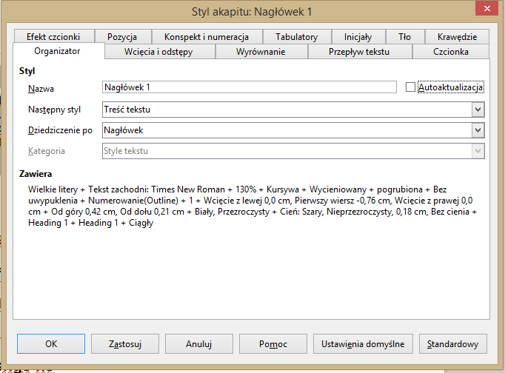Close the Styl akapitu dialog window

click(487, 8)
